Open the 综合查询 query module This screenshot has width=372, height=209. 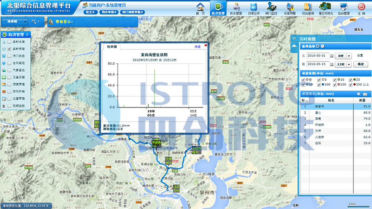tap(308, 7)
